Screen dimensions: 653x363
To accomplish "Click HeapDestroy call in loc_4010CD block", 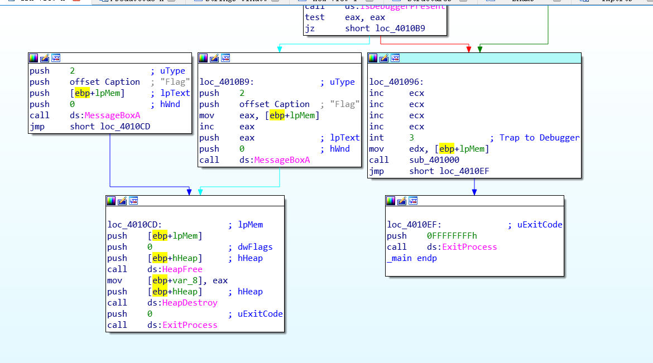I will click(190, 303).
